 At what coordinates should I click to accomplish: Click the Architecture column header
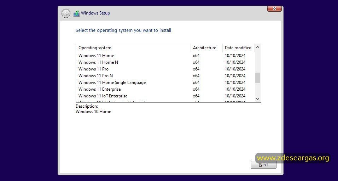click(207, 48)
